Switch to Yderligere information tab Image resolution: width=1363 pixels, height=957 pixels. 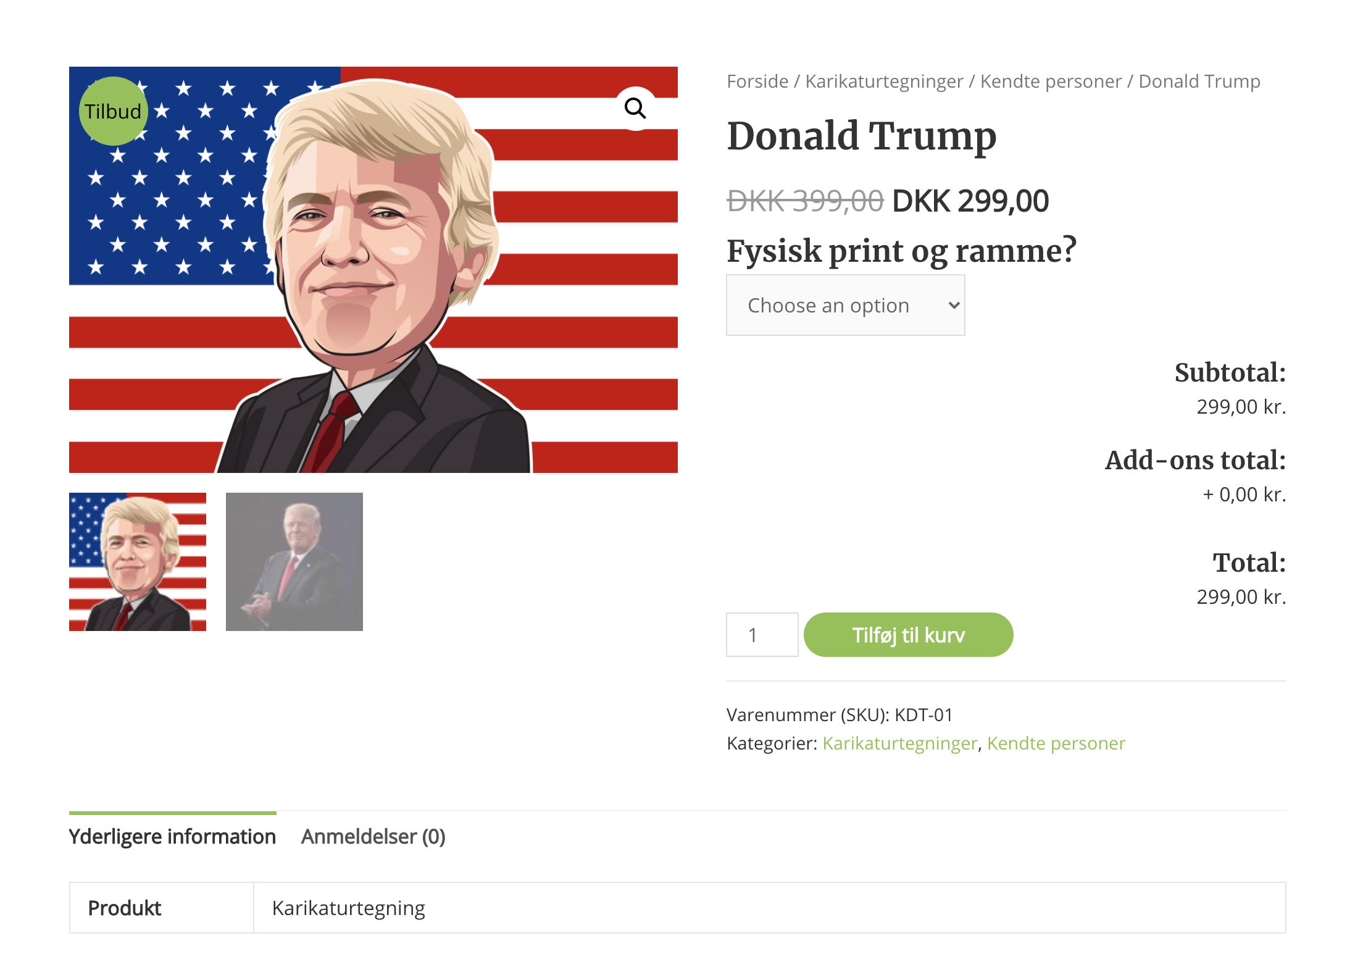click(172, 837)
